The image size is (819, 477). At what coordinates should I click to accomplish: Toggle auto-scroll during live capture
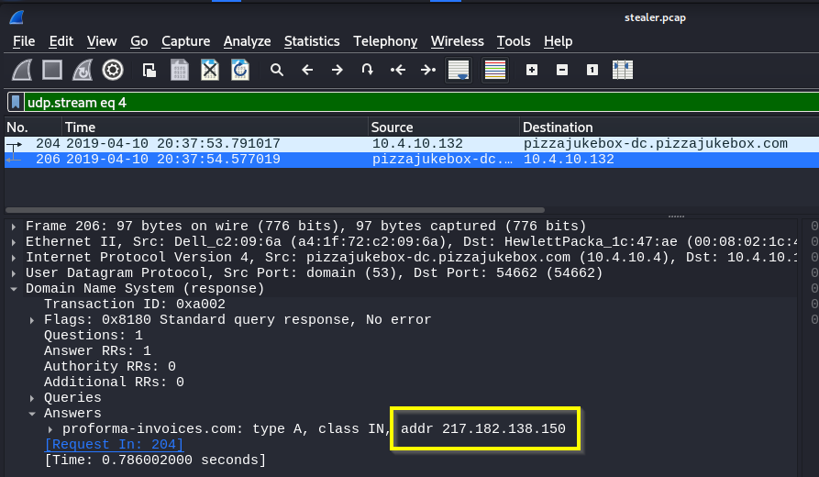click(459, 70)
